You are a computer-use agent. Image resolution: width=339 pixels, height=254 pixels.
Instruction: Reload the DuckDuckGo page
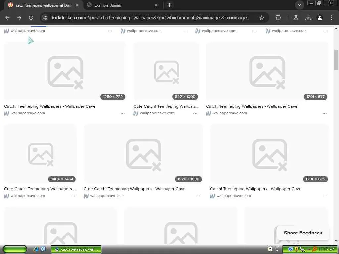click(x=31, y=18)
